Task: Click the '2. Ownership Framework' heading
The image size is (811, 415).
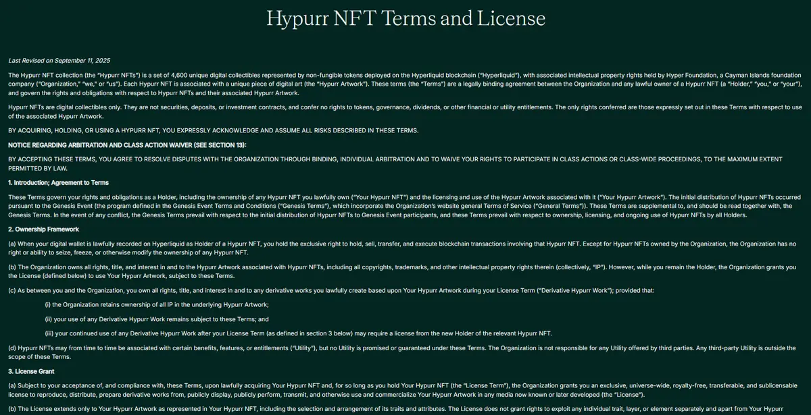Action: 44,229
